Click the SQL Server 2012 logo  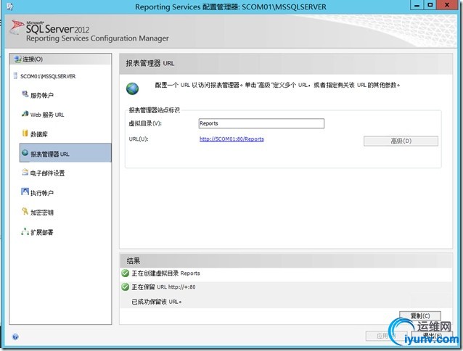(x=49, y=28)
